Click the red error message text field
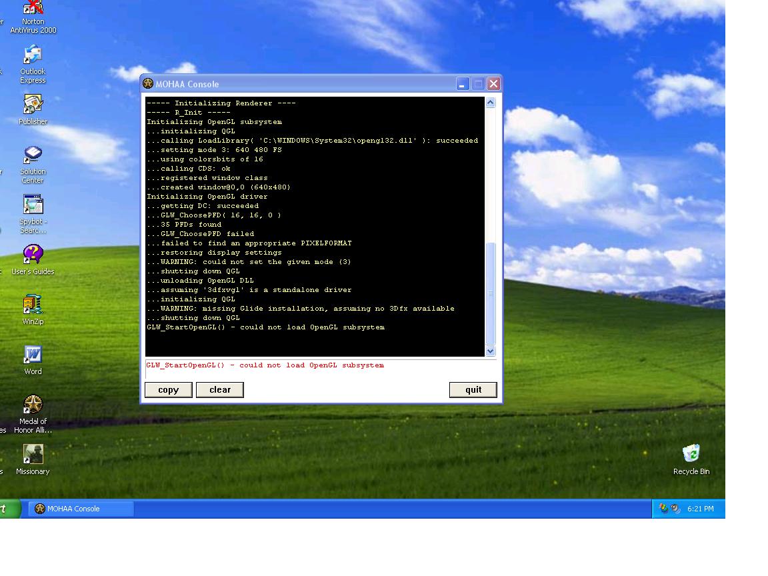The height and width of the screenshot is (576, 768). click(x=321, y=369)
